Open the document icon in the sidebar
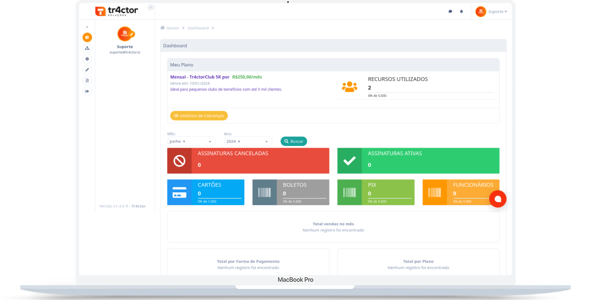Viewport: 595px width, 300px height. (87, 80)
